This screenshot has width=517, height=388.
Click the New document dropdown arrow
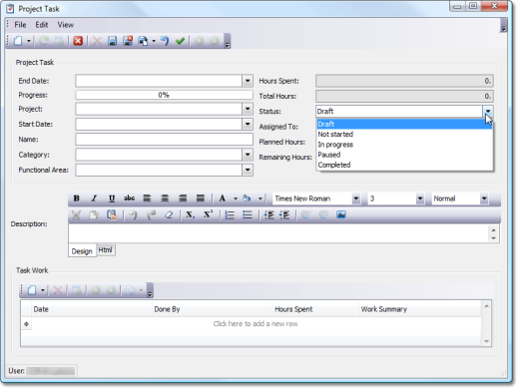pyautogui.click(x=29, y=41)
